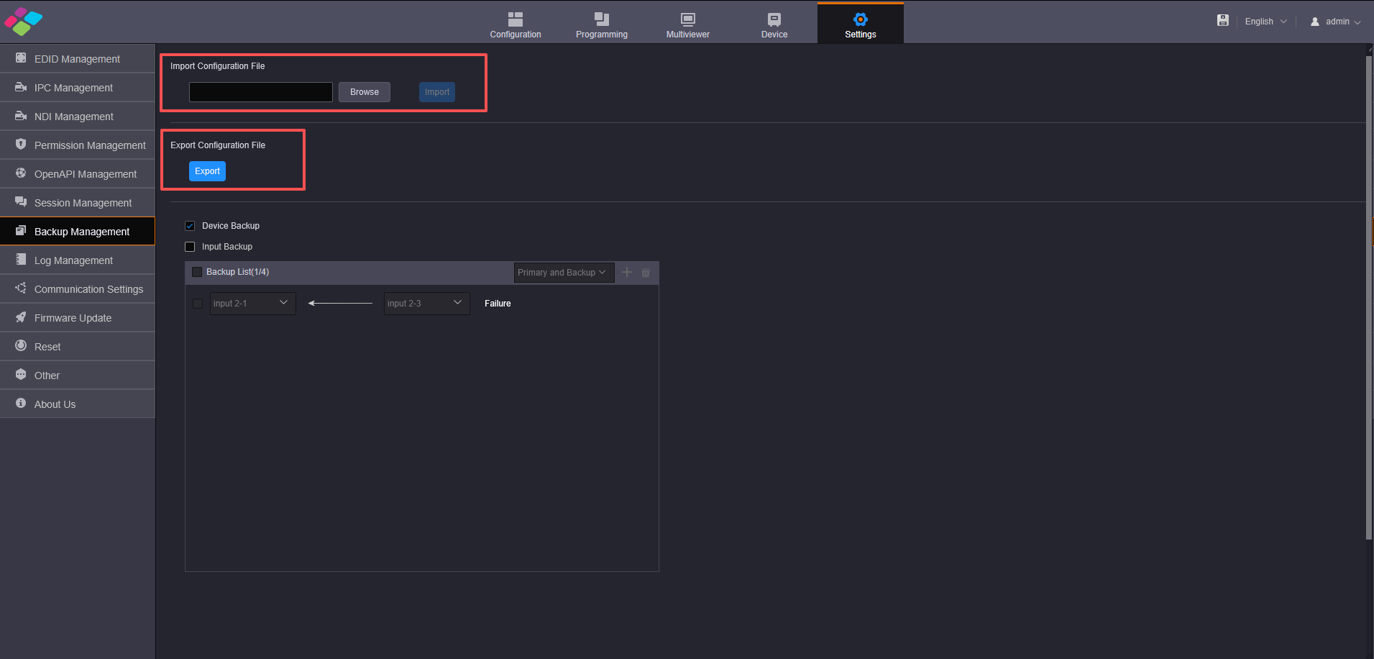
Task: Click the Permission Management shield icon
Action: coord(21,144)
